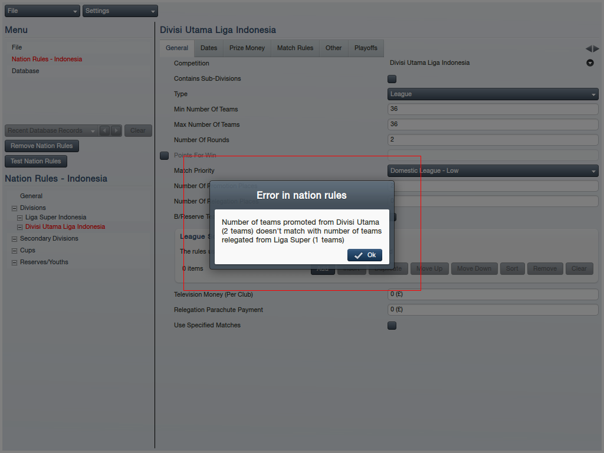This screenshot has width=604, height=453.
Task: Click the Ok button in error dialog
Action: pos(365,255)
